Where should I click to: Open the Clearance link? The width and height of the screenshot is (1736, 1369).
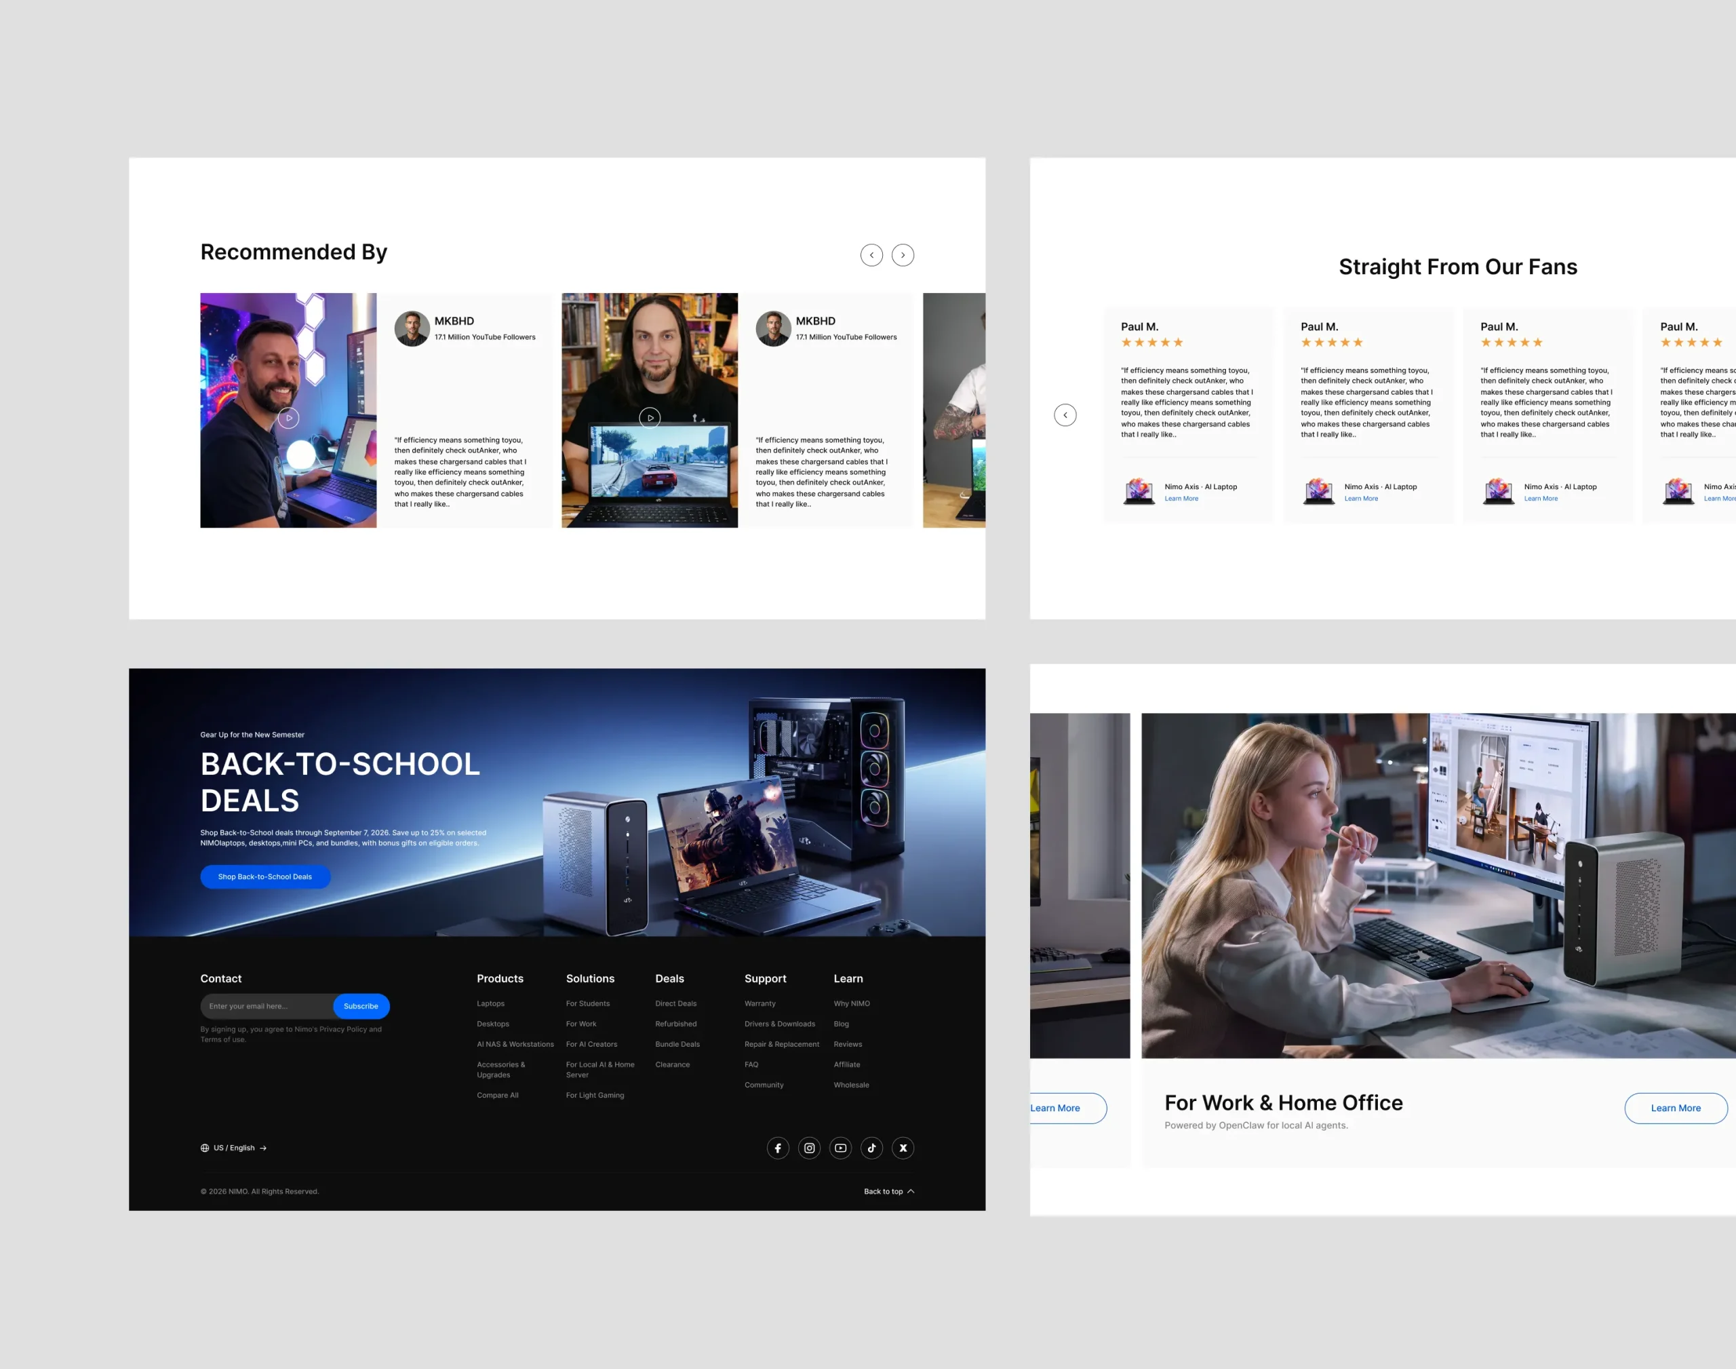673,1064
